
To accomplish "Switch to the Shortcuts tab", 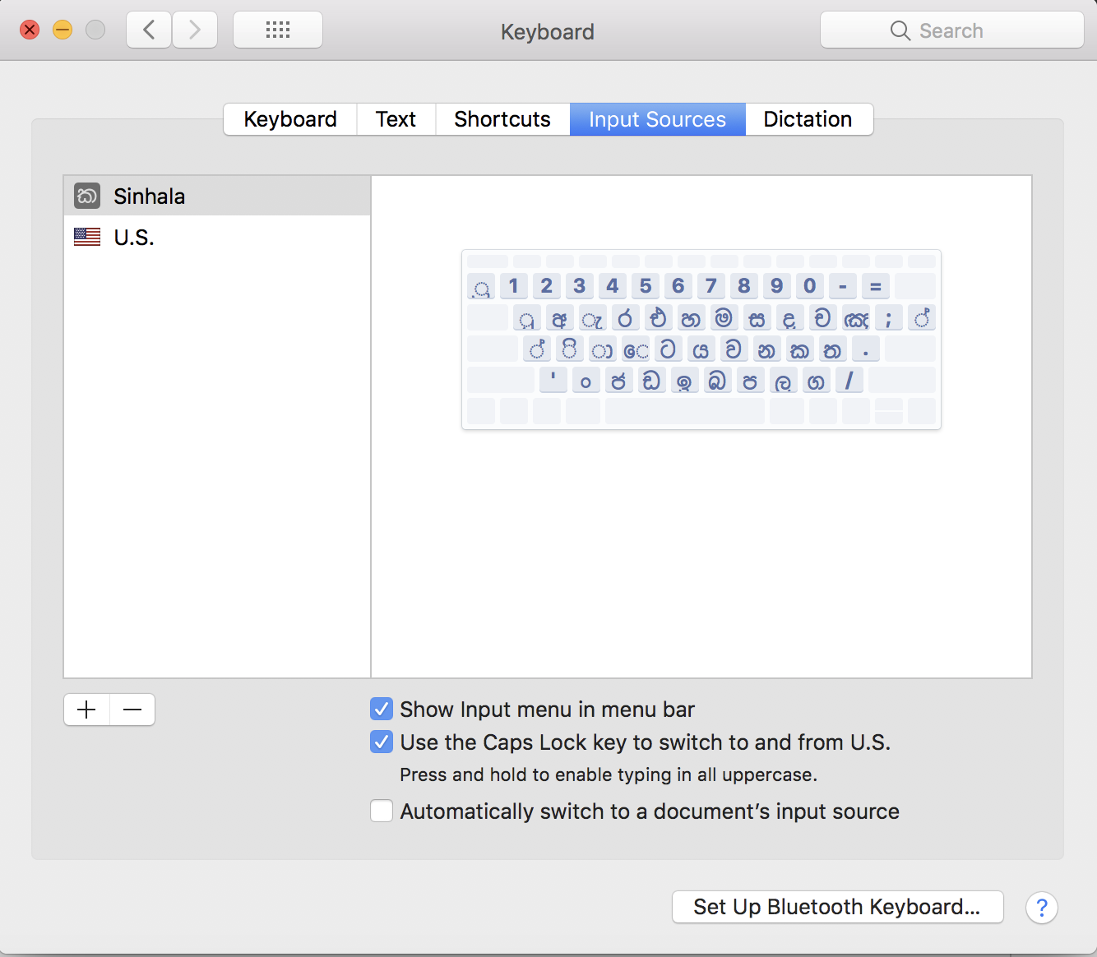I will [502, 119].
